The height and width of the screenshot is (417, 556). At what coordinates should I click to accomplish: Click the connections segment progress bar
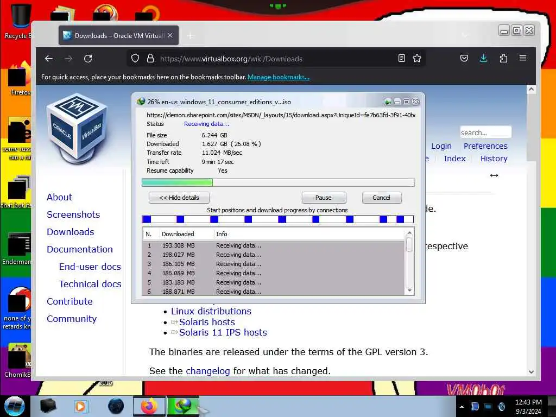tap(278, 219)
